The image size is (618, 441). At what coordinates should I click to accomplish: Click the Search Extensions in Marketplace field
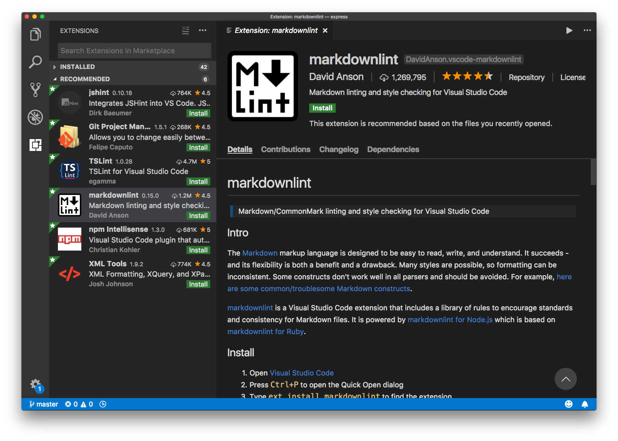(135, 51)
